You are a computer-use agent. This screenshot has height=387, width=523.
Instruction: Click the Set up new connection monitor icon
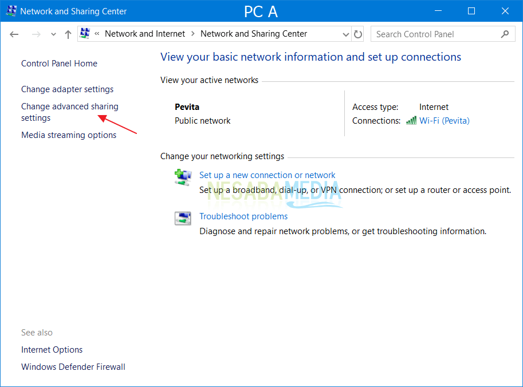coord(183,177)
